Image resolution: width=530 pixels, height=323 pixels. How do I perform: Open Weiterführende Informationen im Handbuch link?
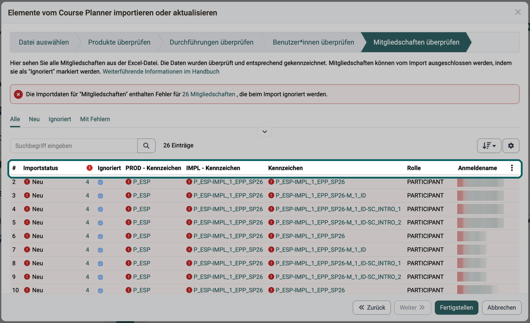[161, 72]
